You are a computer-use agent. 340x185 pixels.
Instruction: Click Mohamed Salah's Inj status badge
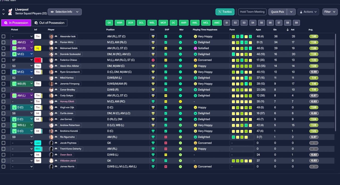tap(38, 48)
